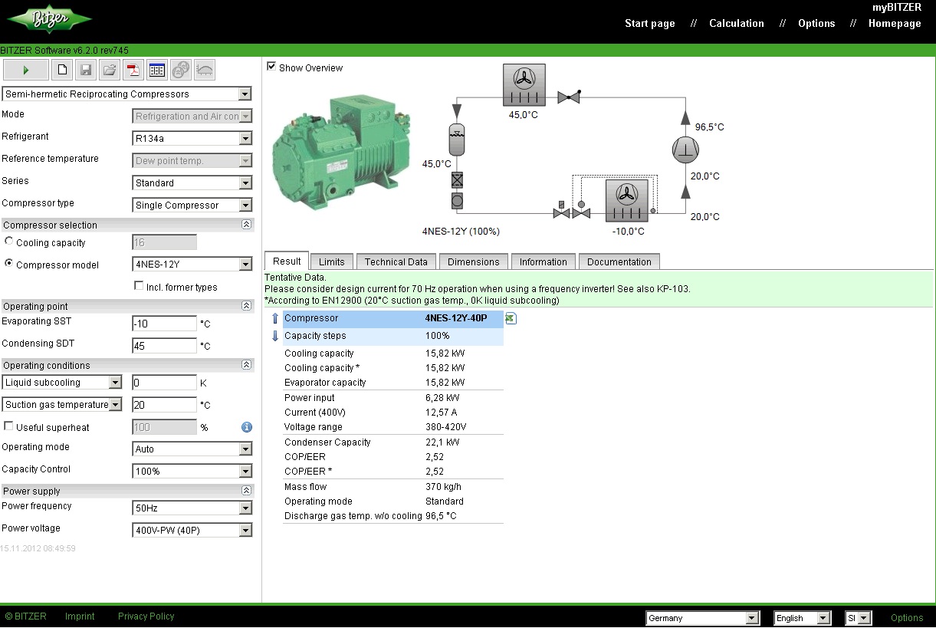Image resolution: width=936 pixels, height=628 pixels.
Task: Enable the Incl. former types checkbox
Action: coord(139,286)
